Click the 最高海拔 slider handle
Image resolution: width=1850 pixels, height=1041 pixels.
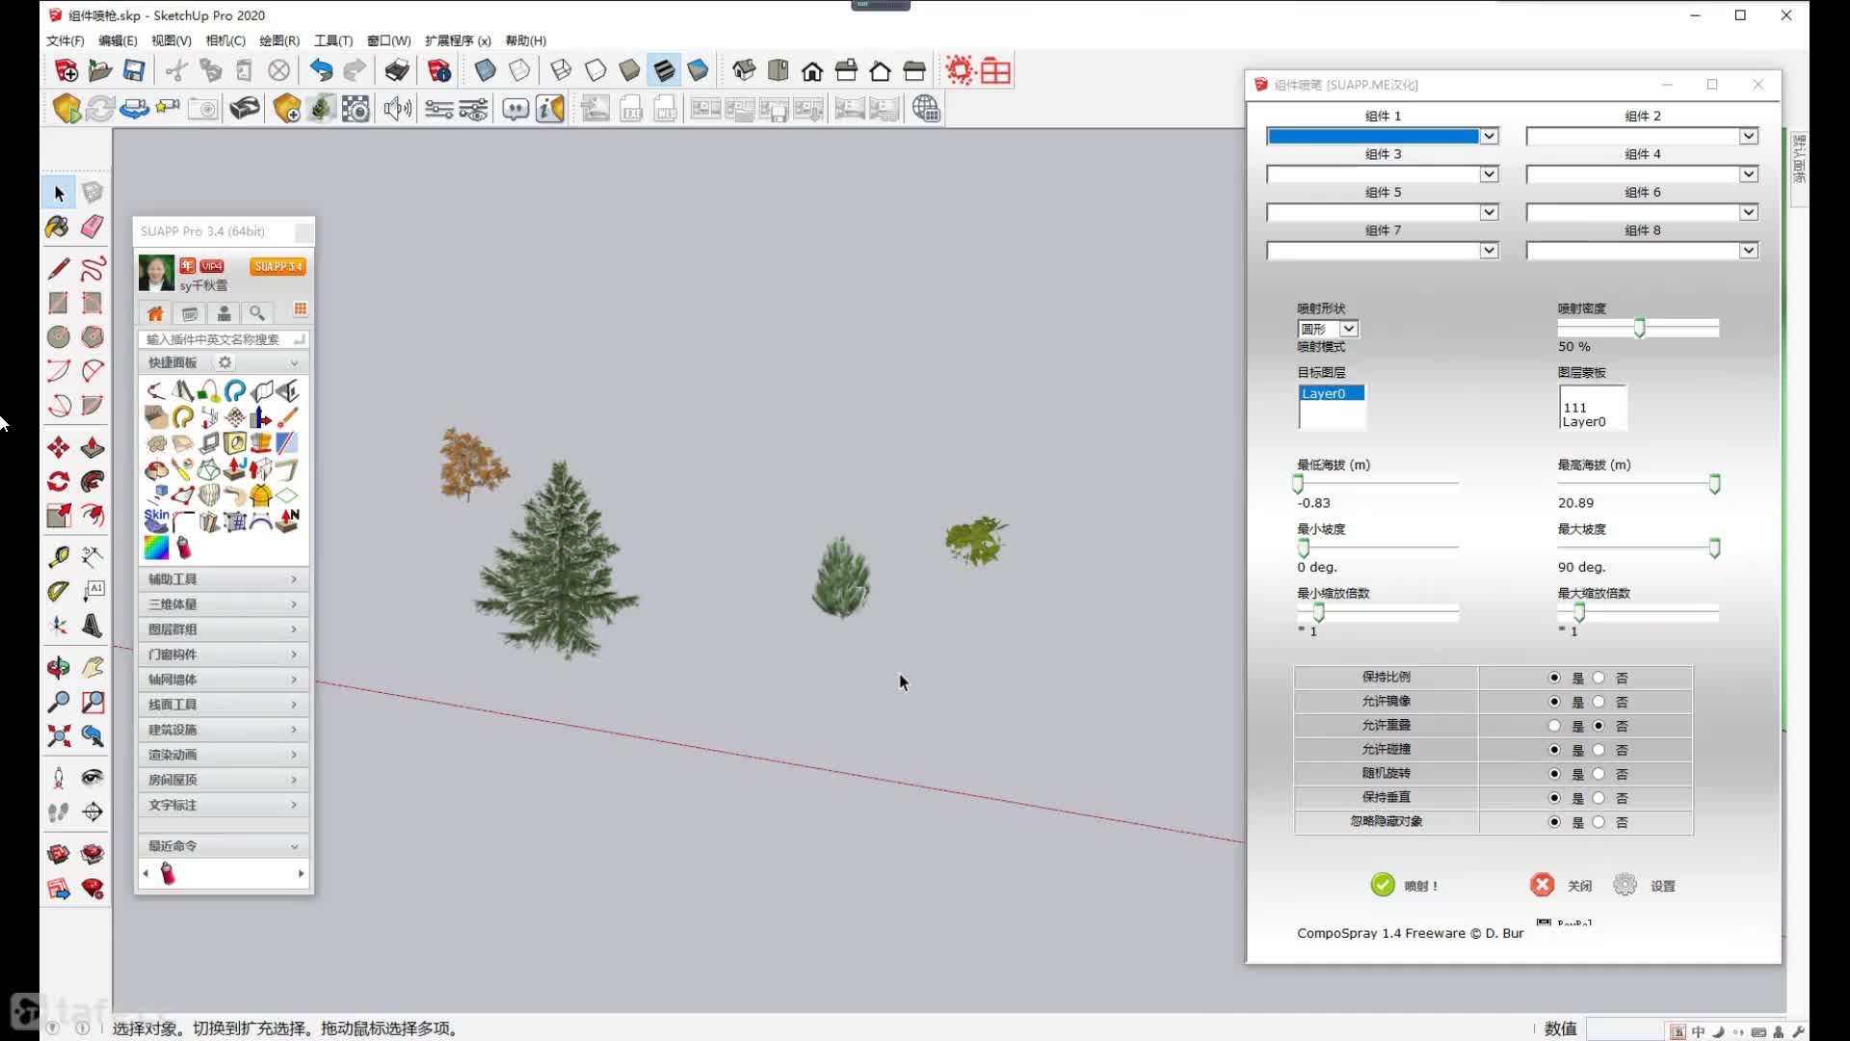pyautogui.click(x=1714, y=484)
